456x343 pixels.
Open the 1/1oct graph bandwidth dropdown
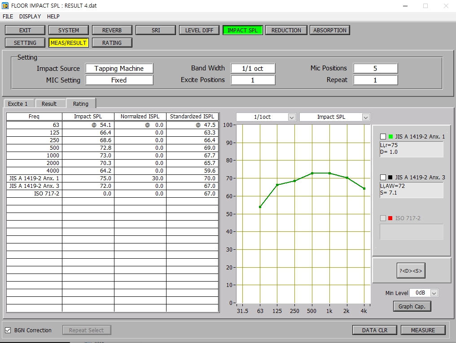click(x=292, y=117)
